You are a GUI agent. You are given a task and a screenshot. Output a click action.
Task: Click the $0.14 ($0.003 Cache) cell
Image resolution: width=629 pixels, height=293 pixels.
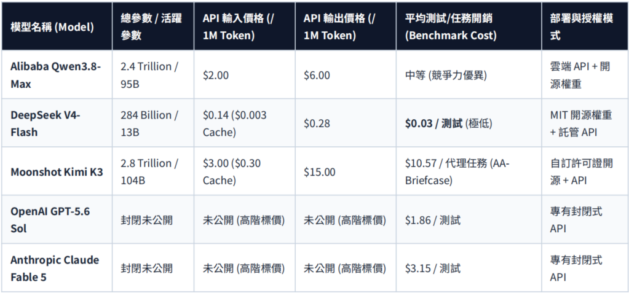[245, 123]
